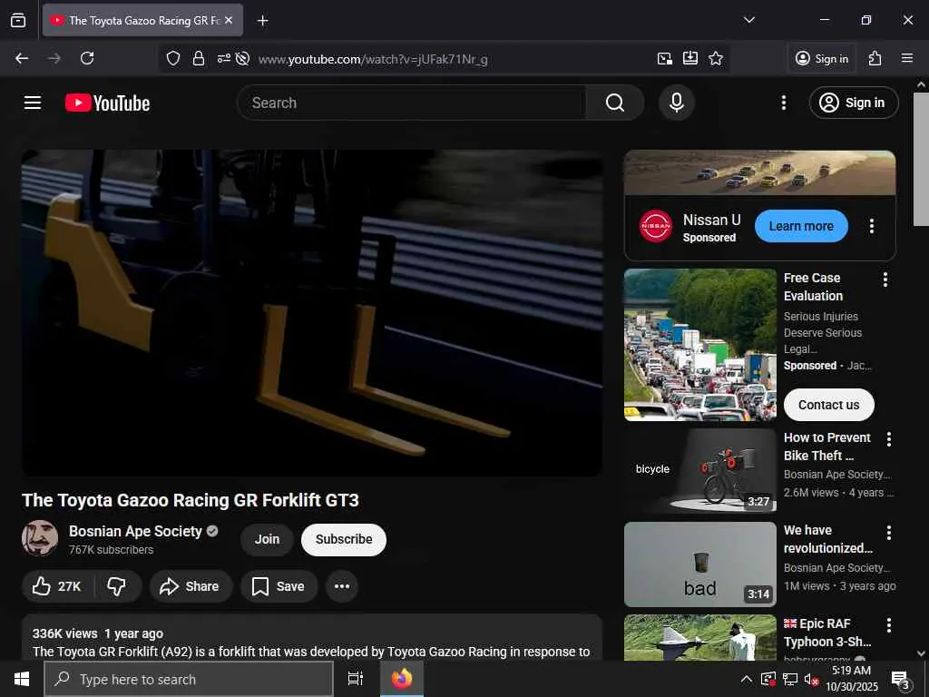Image resolution: width=929 pixels, height=697 pixels.
Task: List all tabs dropdown arrow
Action: tap(748, 20)
